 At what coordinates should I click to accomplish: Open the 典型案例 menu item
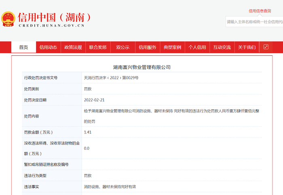(172, 47)
